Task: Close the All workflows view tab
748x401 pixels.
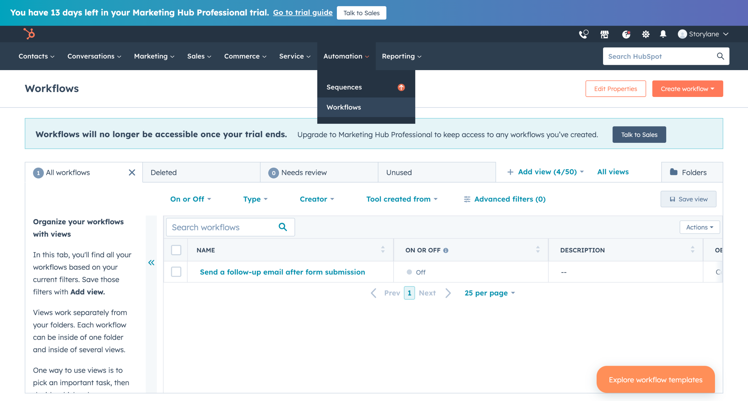Action: coord(132,172)
